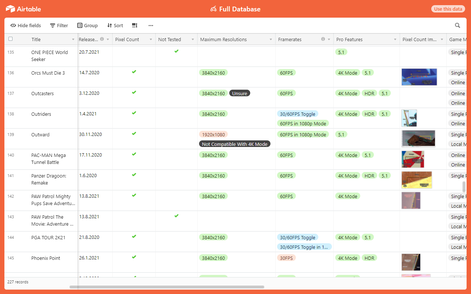Viewport: 471px width, 294px height.
Task: Click the Release field info icon
Action: [102, 39]
